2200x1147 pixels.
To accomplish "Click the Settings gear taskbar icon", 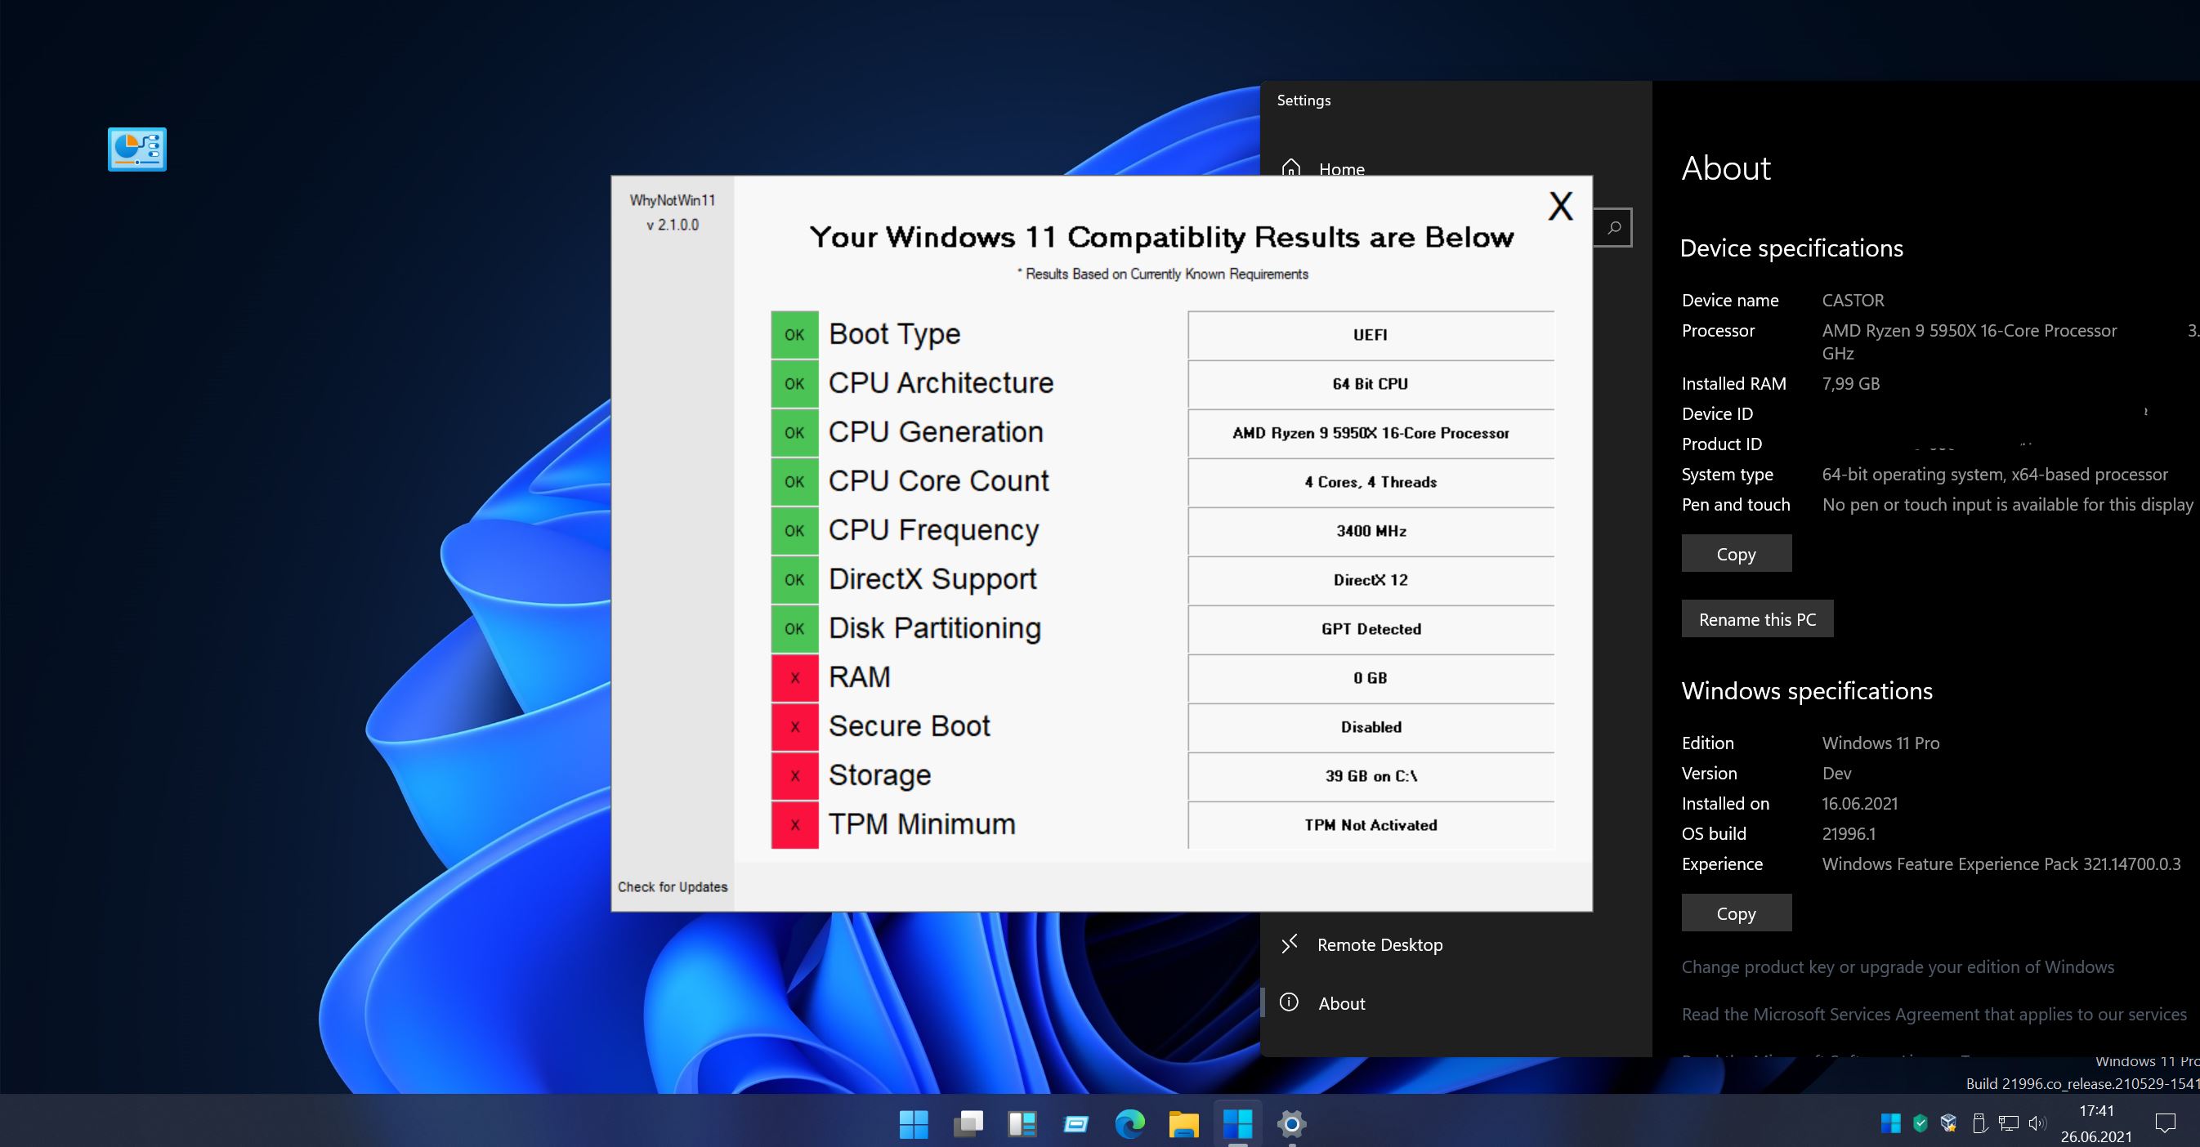I will [1291, 1124].
